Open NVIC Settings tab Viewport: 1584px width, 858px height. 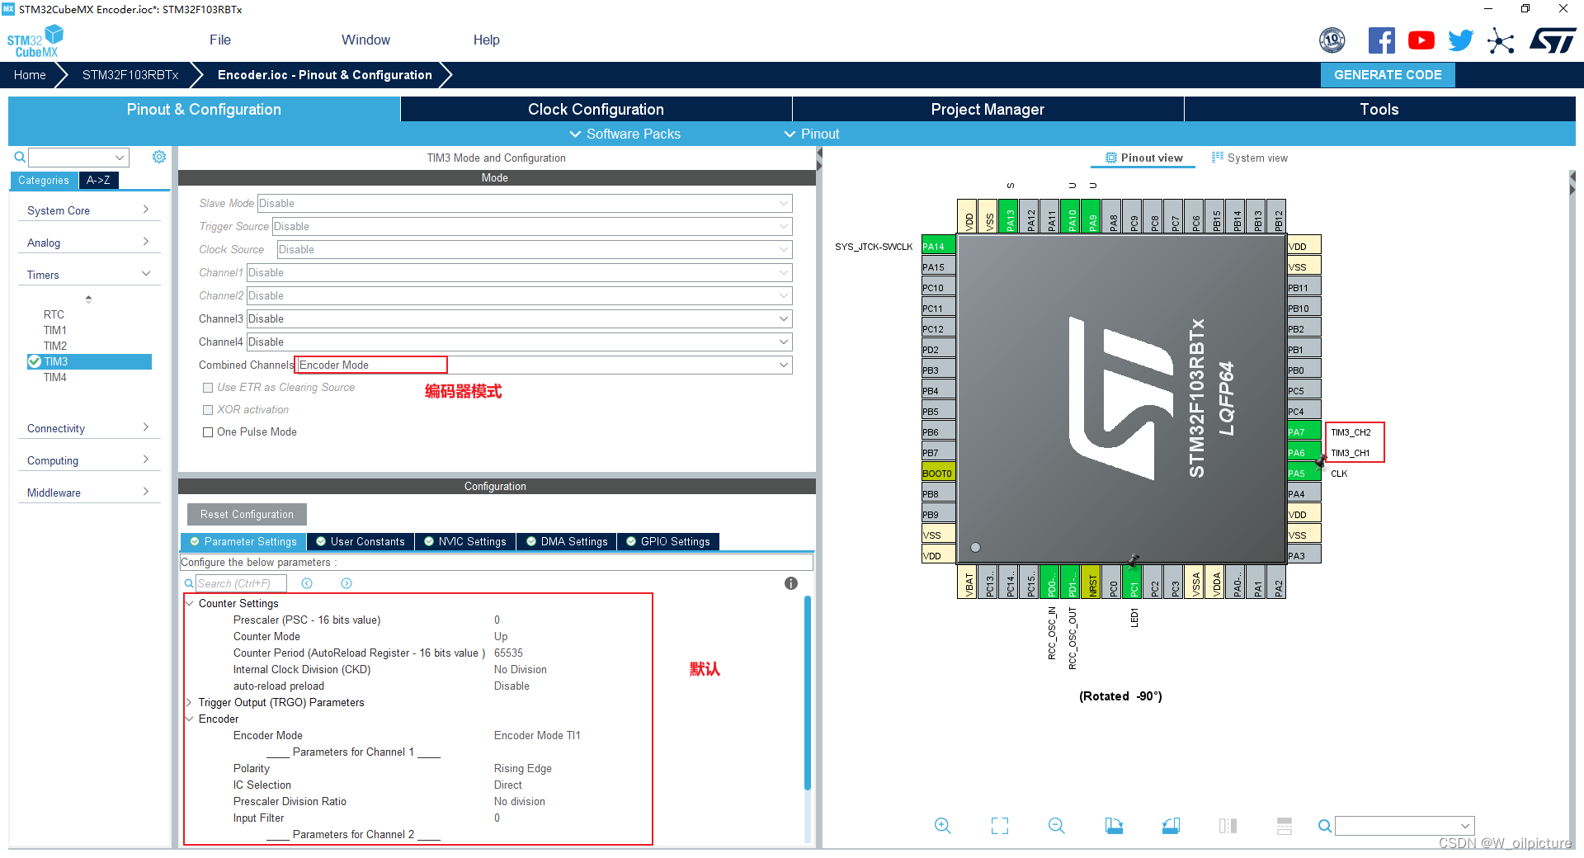[465, 541]
